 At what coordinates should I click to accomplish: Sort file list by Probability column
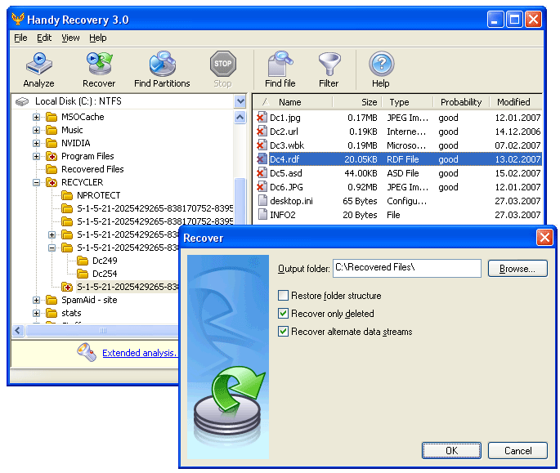point(461,102)
